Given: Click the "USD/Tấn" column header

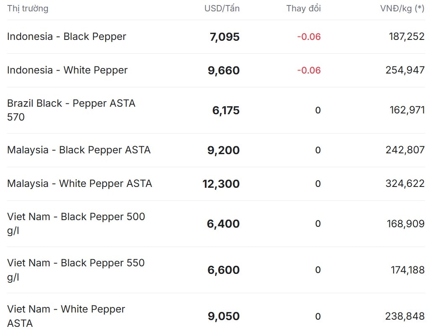Looking at the screenshot, I should [x=222, y=8].
